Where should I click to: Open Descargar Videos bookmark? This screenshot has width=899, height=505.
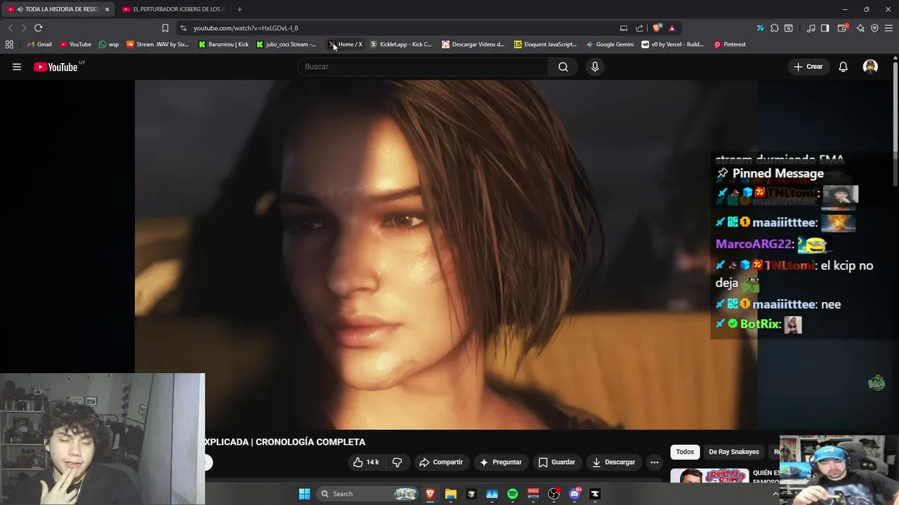[x=473, y=44]
